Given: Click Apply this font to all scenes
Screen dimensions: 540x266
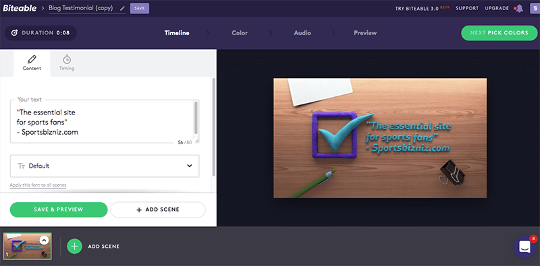Looking at the screenshot, I should [38, 185].
